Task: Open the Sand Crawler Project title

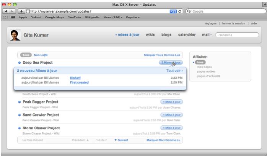Action: pyautogui.click(x=41, y=115)
